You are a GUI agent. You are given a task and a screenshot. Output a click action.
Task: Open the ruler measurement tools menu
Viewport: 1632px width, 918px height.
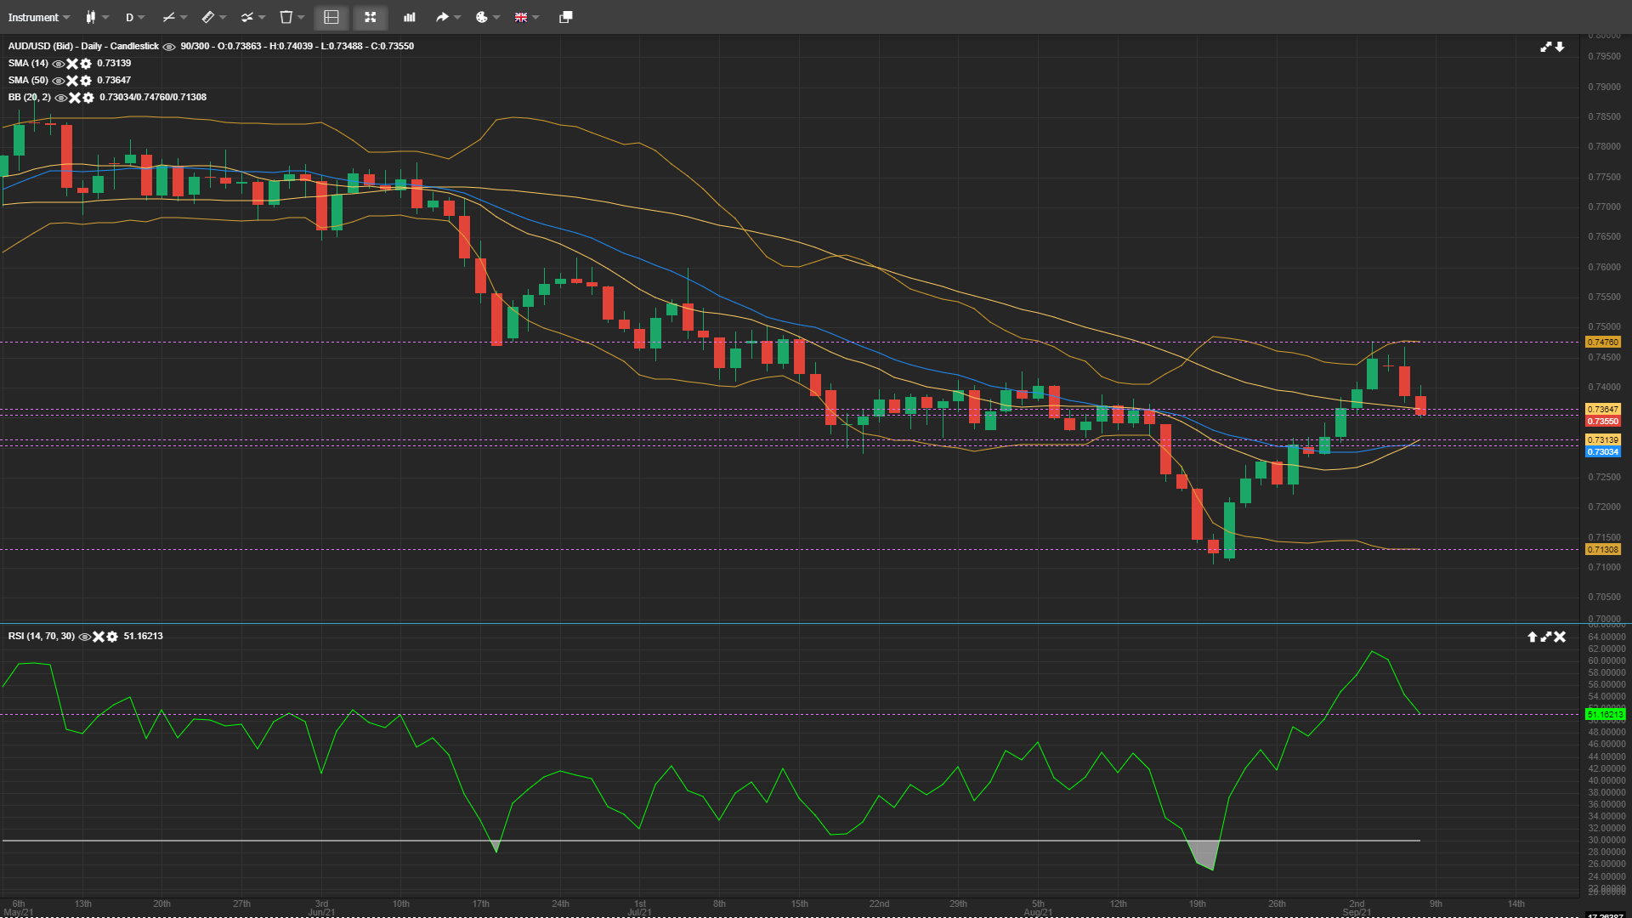tap(213, 17)
